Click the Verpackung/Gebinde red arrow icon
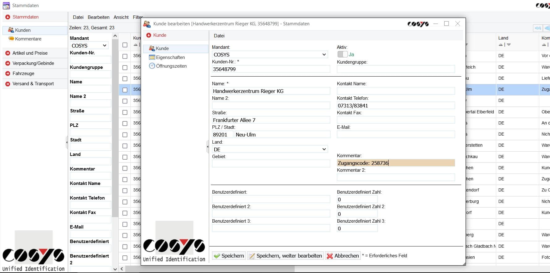This screenshot has height=273, width=550. click(8, 63)
